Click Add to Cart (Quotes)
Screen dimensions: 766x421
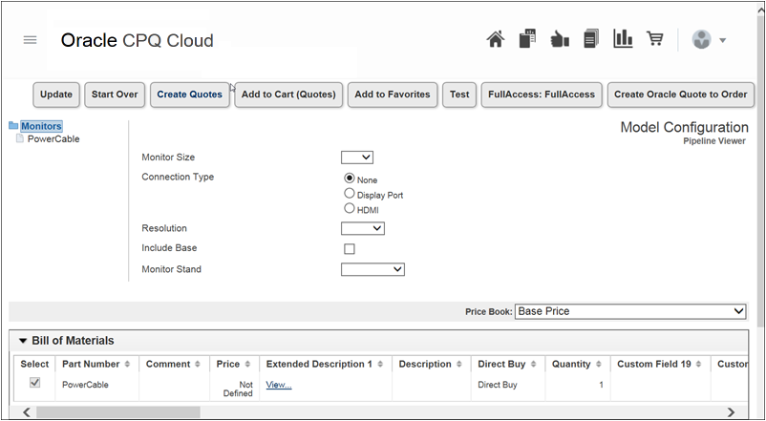tap(288, 95)
